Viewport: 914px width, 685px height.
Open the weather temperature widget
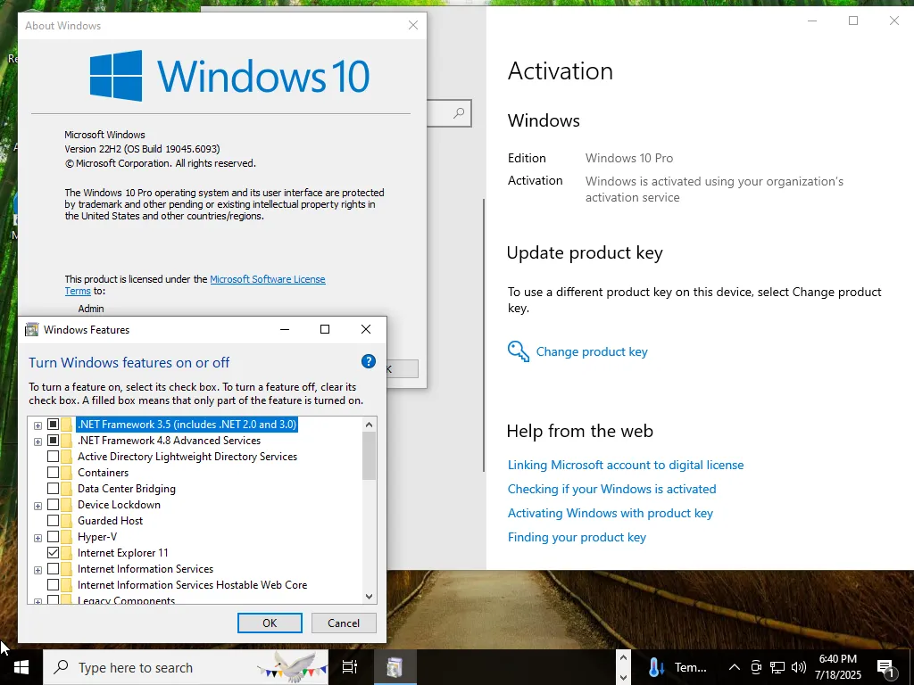tap(679, 667)
